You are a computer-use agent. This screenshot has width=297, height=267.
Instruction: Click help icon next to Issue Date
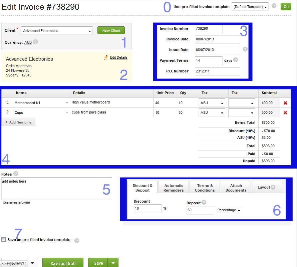click(245, 49)
